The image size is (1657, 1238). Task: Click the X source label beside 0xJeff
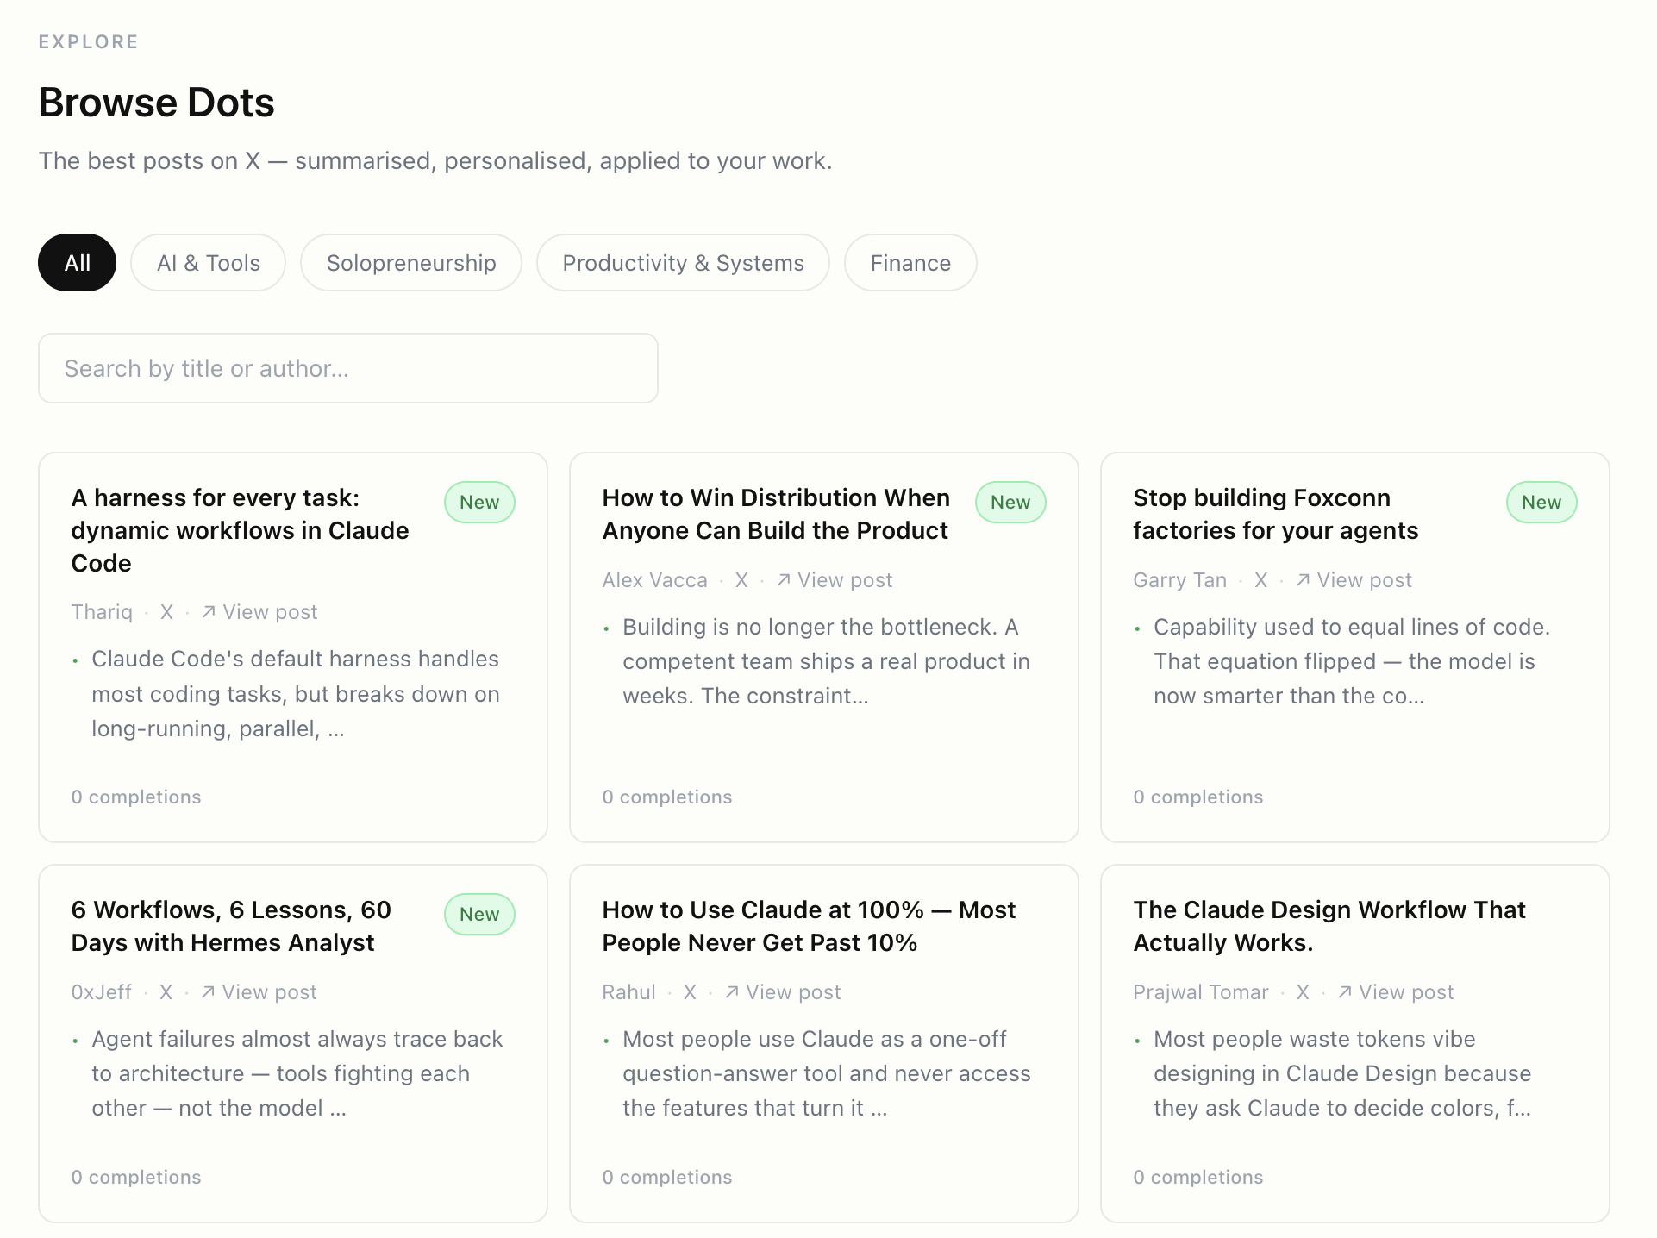[x=166, y=992]
